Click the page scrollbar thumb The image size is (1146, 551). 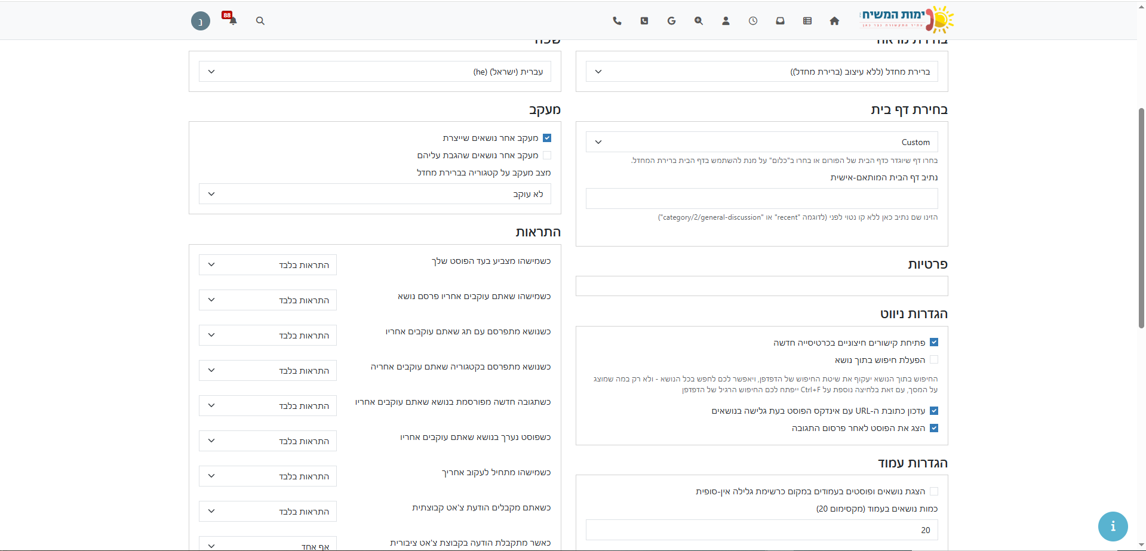pyautogui.click(x=1141, y=218)
